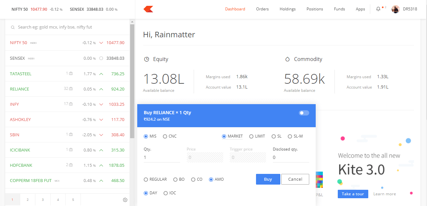427x206 pixels.
Task: Open the Dashboard tab
Action: pyautogui.click(x=235, y=9)
